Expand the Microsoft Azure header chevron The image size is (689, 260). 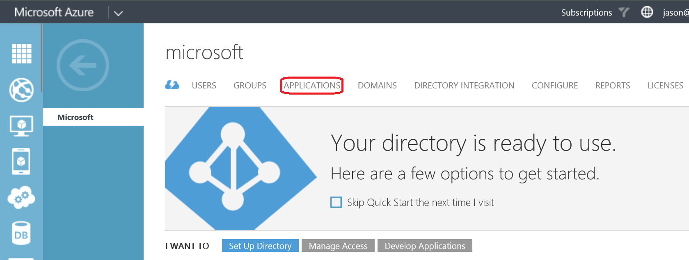tap(118, 13)
